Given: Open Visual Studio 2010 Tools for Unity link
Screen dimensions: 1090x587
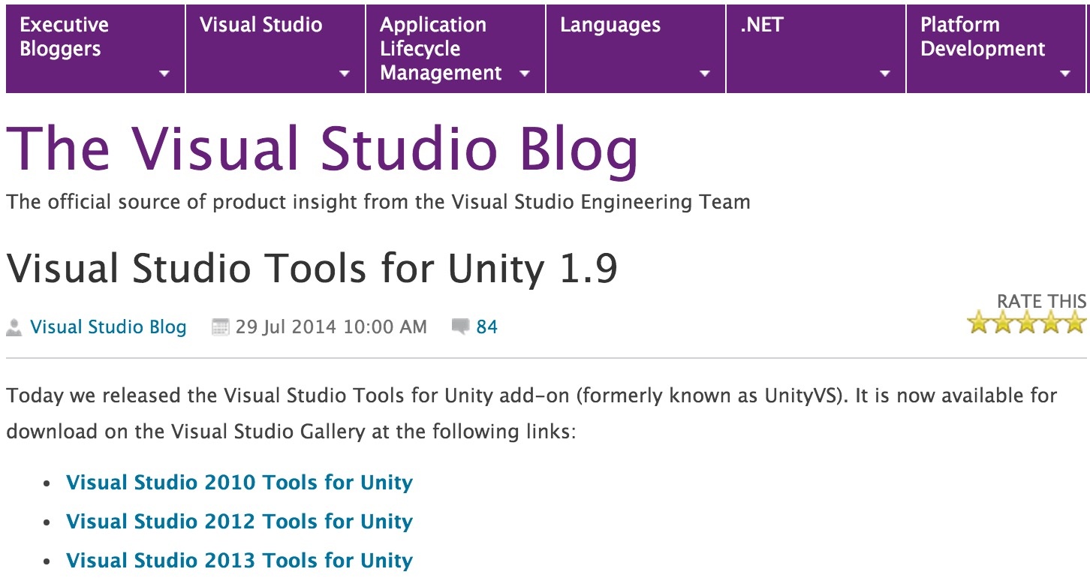Looking at the screenshot, I should point(239,482).
